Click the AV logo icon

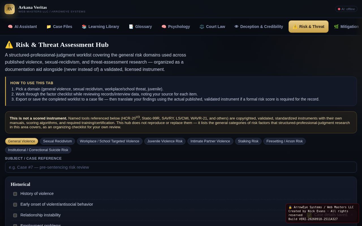10,9
